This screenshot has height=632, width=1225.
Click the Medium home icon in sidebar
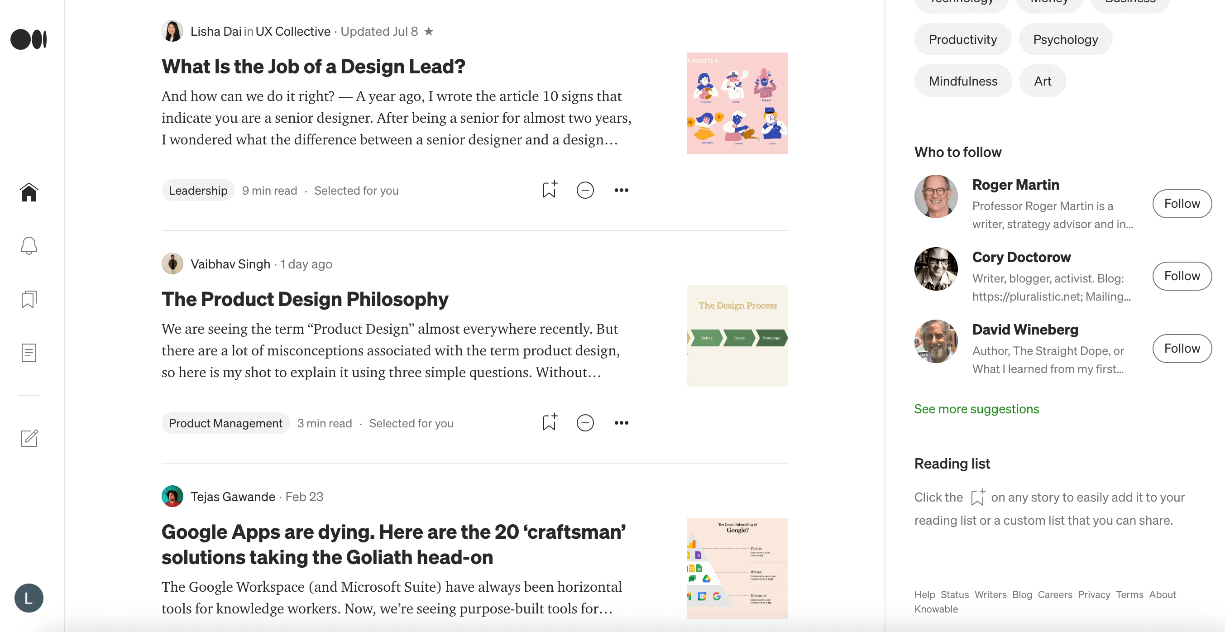pos(29,192)
